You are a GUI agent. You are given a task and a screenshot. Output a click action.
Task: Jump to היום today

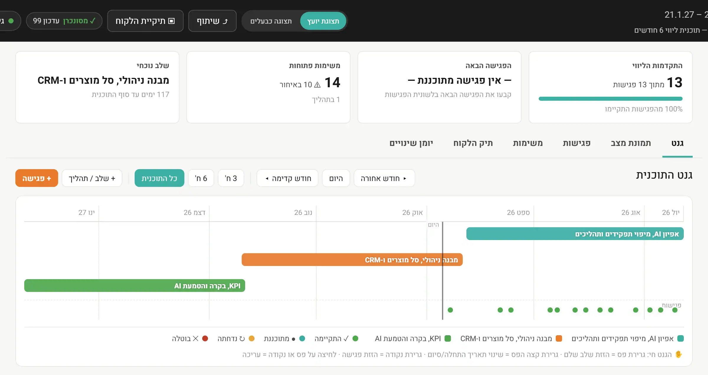point(336,178)
